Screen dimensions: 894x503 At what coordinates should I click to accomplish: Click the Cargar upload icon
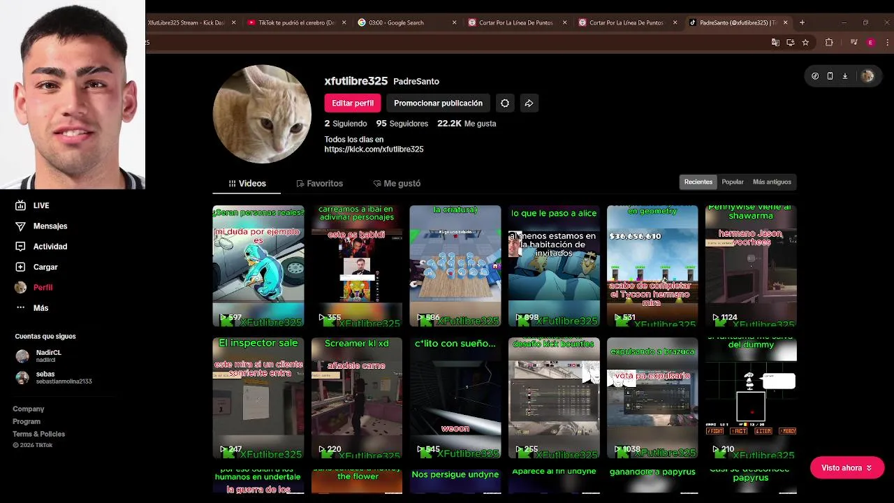[x=20, y=267]
